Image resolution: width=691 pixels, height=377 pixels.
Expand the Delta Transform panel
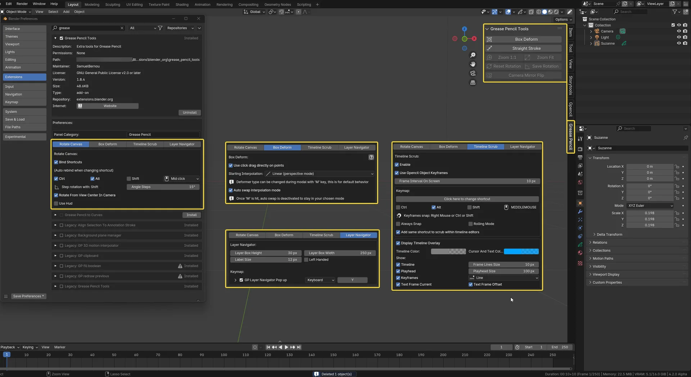tap(609, 235)
